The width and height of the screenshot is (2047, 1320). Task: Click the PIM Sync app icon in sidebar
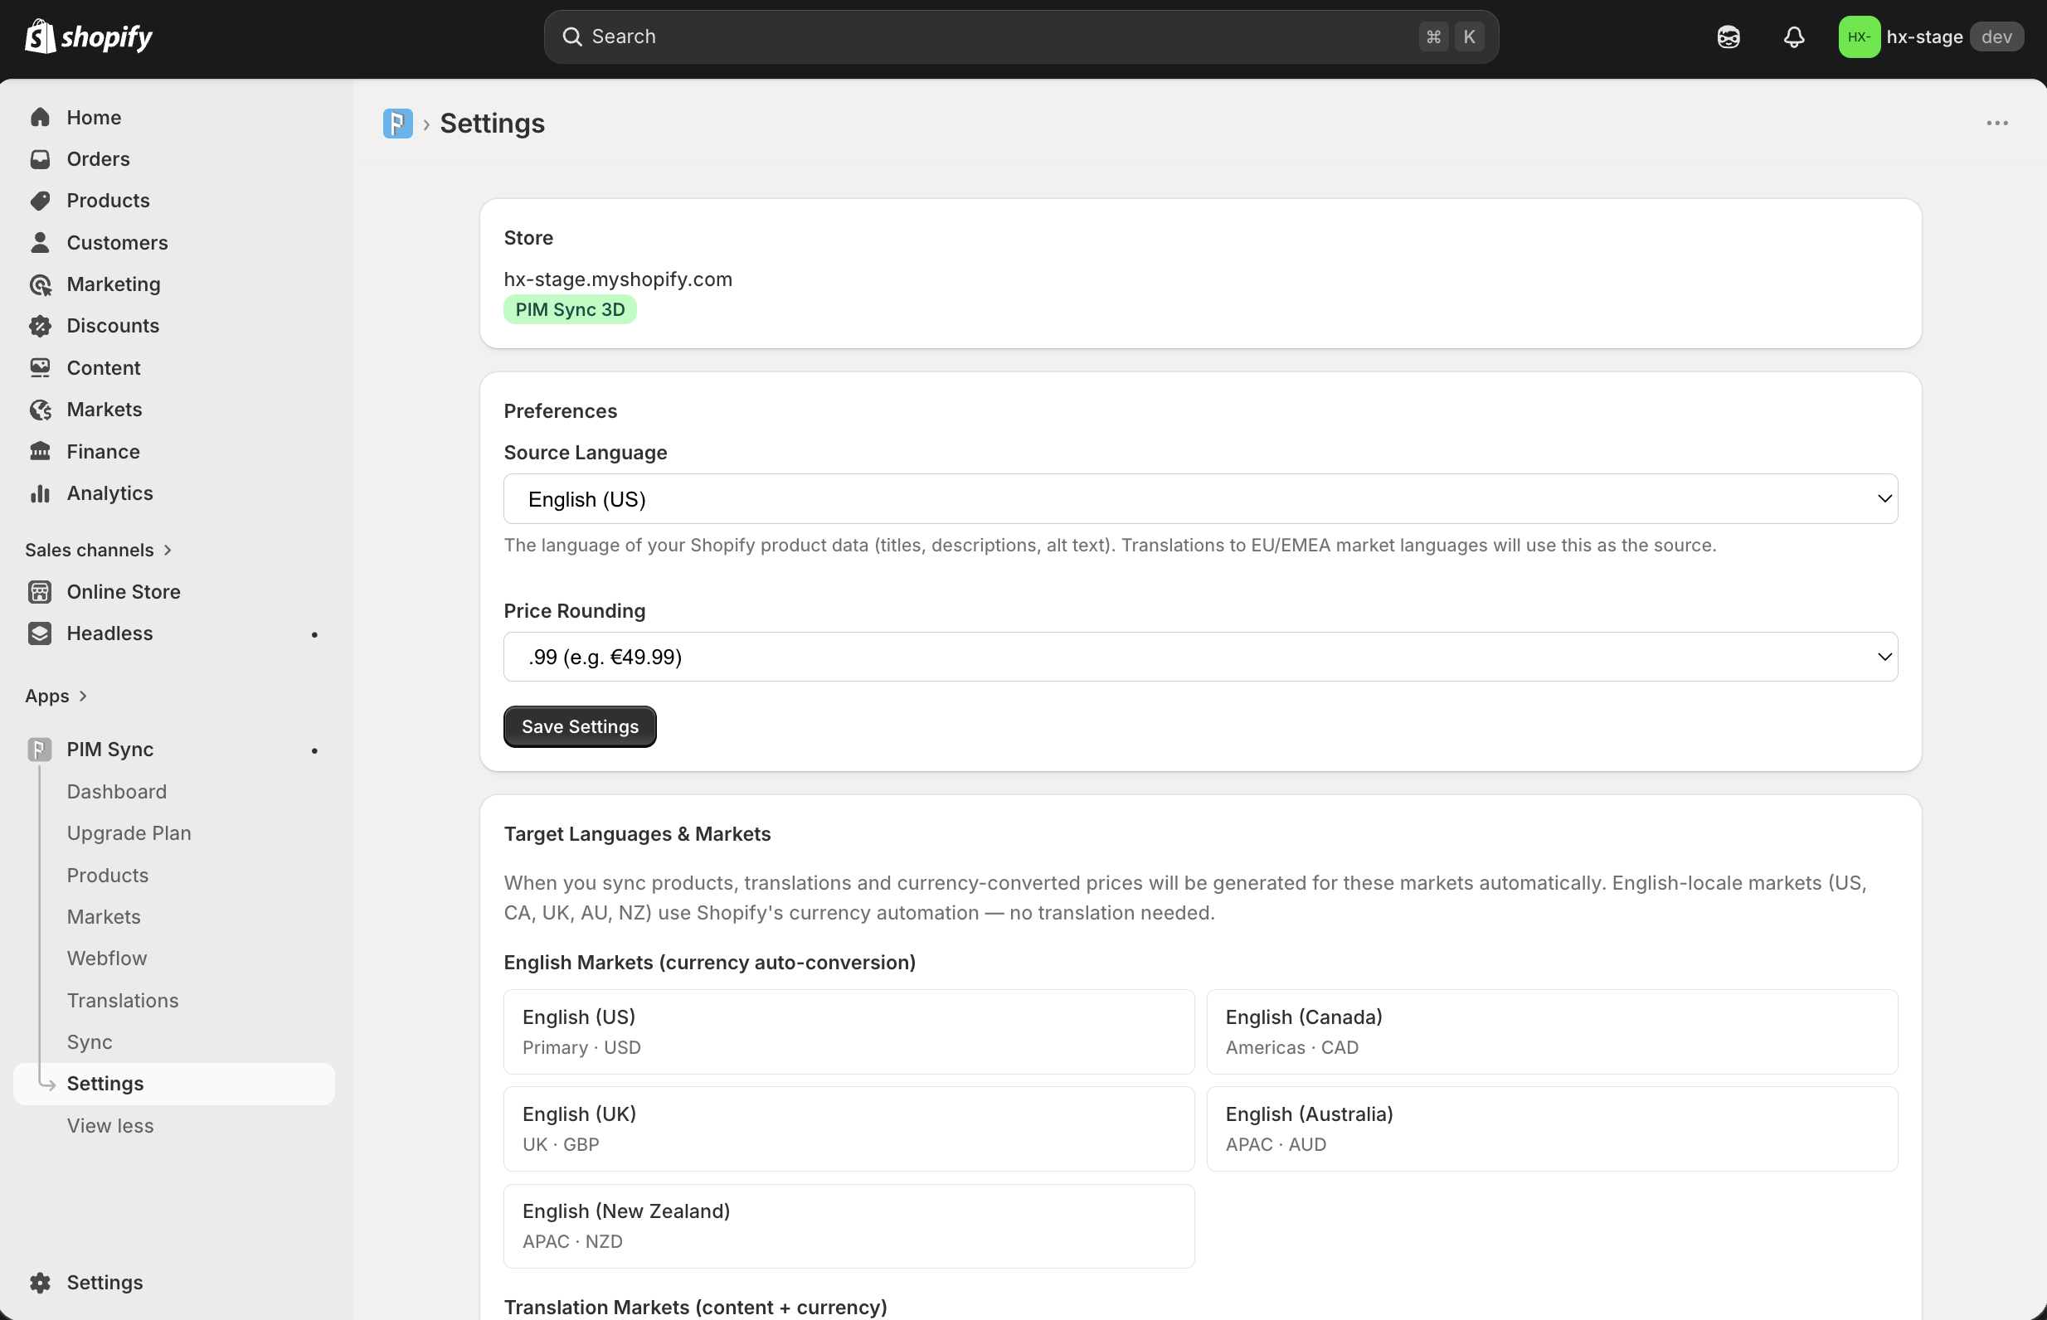pos(41,750)
